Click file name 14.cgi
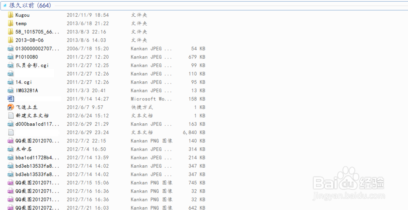Screen dimensions: 408x210 [x=24, y=82]
